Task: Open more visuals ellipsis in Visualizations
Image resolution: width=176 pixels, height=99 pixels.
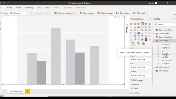Action: pyautogui.click(x=150, y=40)
